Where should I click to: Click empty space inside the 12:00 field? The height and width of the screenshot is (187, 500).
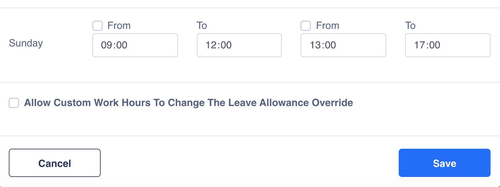click(x=258, y=45)
